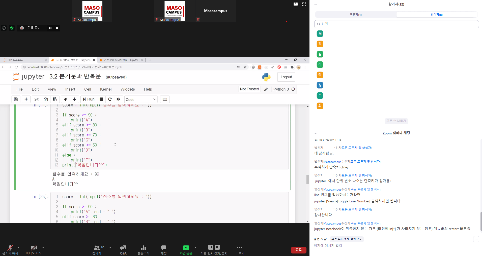Screen dimensions: 482x256
Task: Unmute the microphone in Zoom
Action: point(10,249)
